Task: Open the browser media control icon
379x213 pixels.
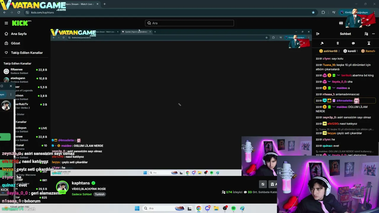Action: click(x=334, y=12)
